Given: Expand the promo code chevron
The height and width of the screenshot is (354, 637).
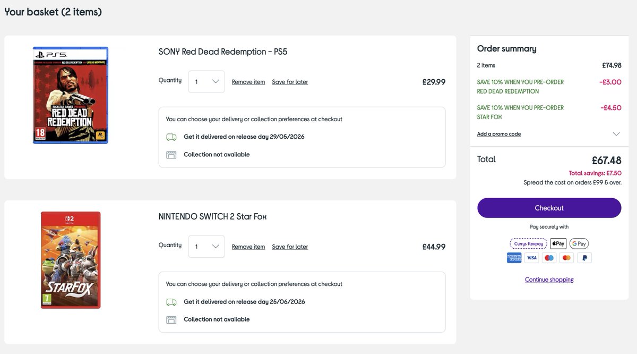Looking at the screenshot, I should tap(616, 134).
